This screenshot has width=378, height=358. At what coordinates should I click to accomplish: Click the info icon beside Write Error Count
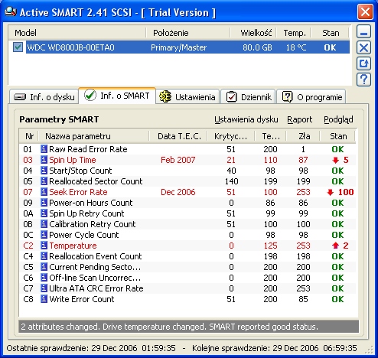pyautogui.click(x=44, y=299)
